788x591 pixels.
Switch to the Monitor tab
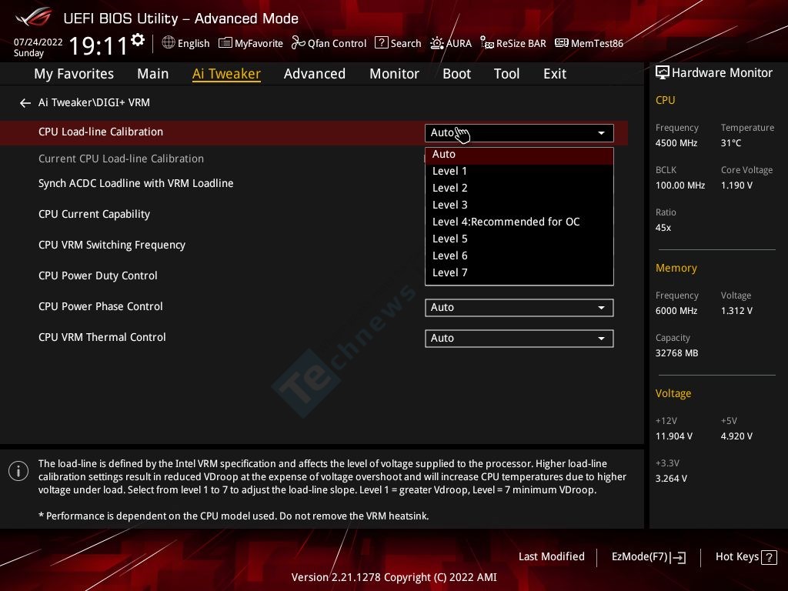pos(394,74)
